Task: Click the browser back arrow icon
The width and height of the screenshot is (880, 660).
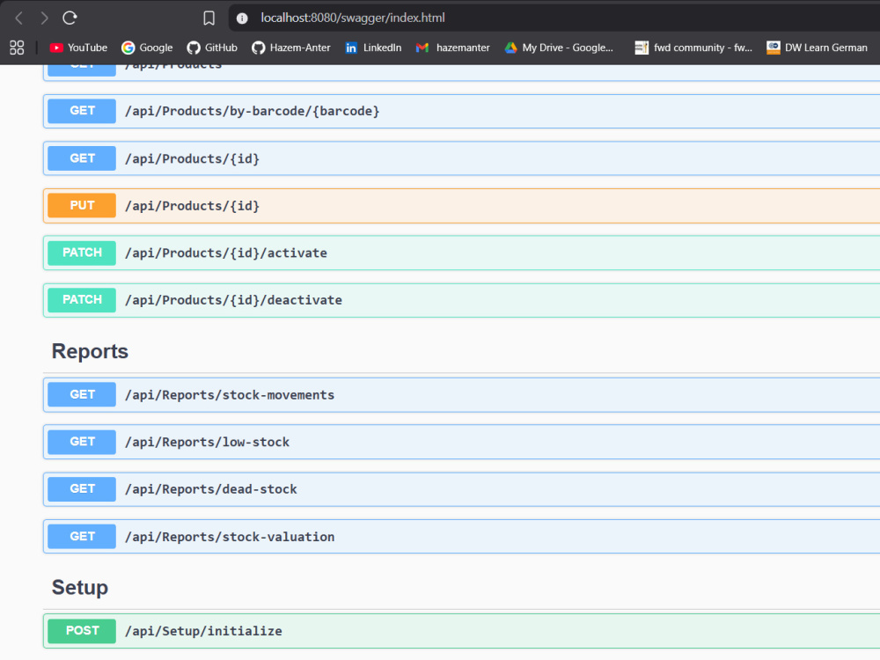Action: pos(19,18)
